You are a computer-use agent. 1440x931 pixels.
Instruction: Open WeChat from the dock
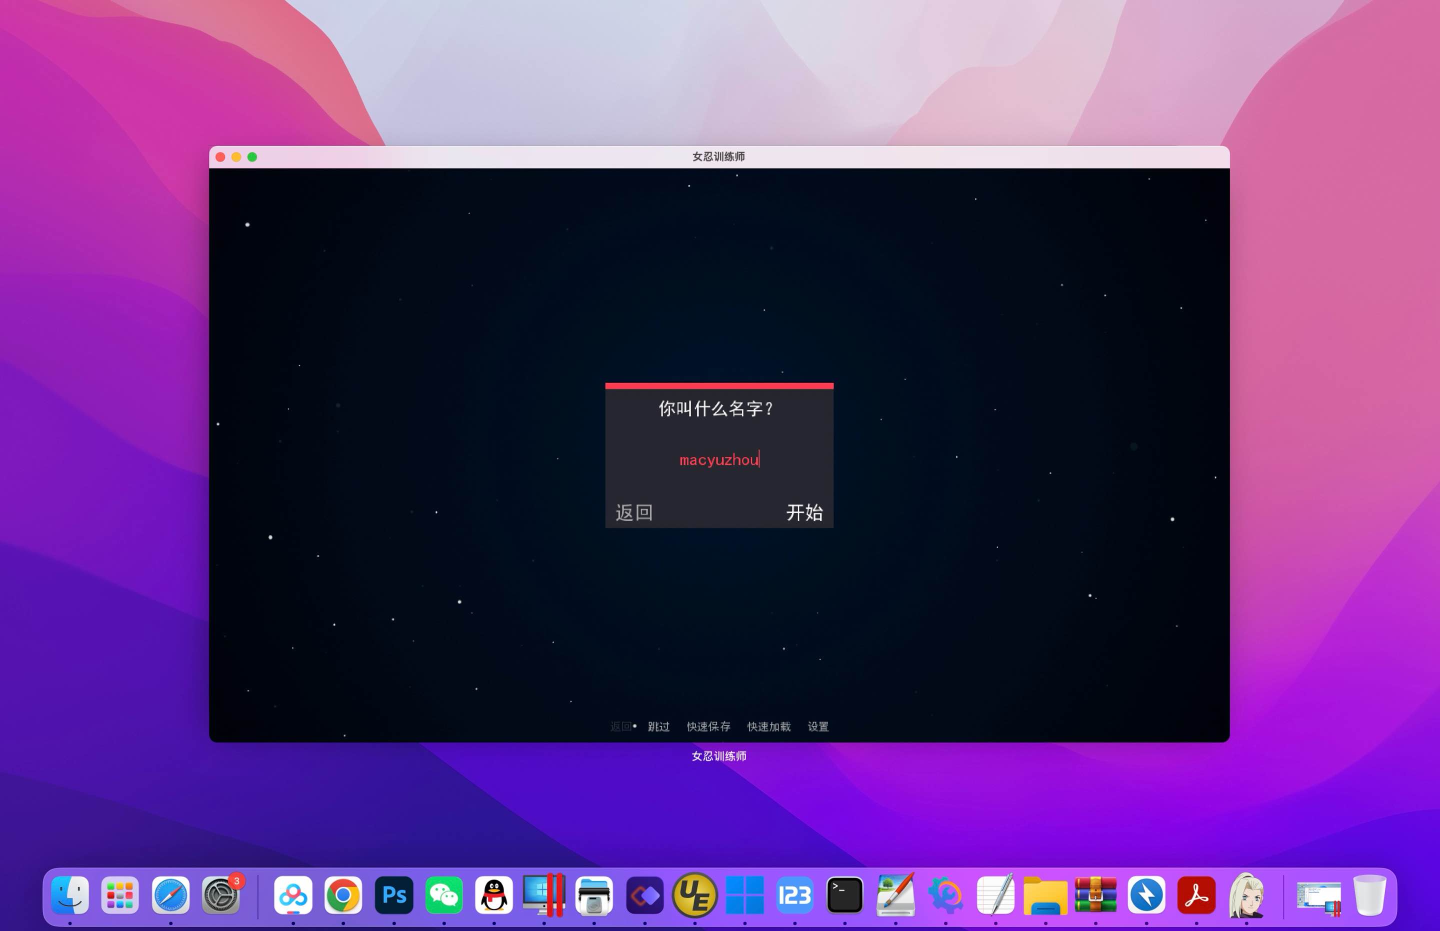pos(443,894)
